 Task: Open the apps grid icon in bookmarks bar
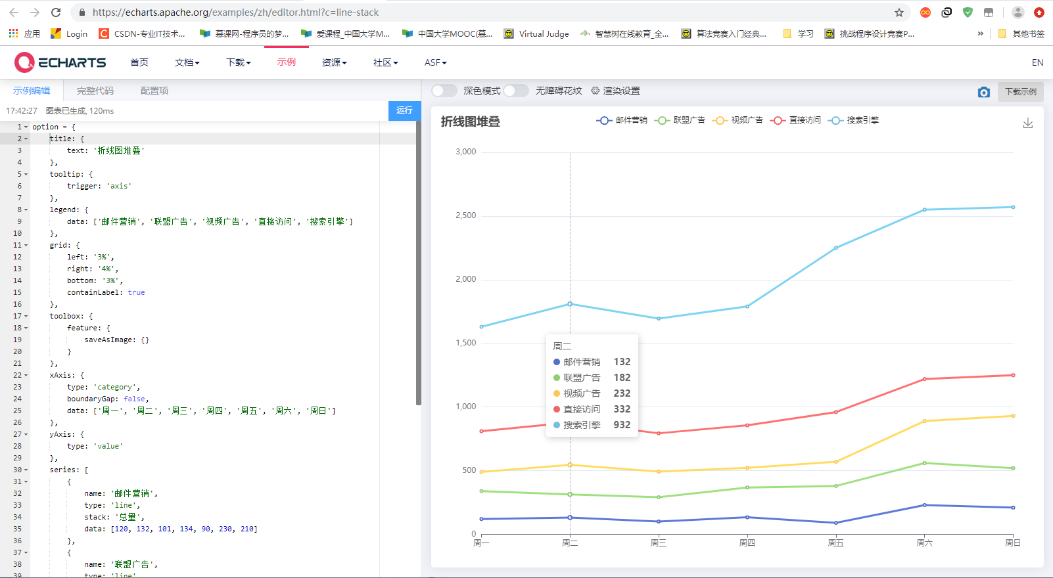click(x=14, y=33)
